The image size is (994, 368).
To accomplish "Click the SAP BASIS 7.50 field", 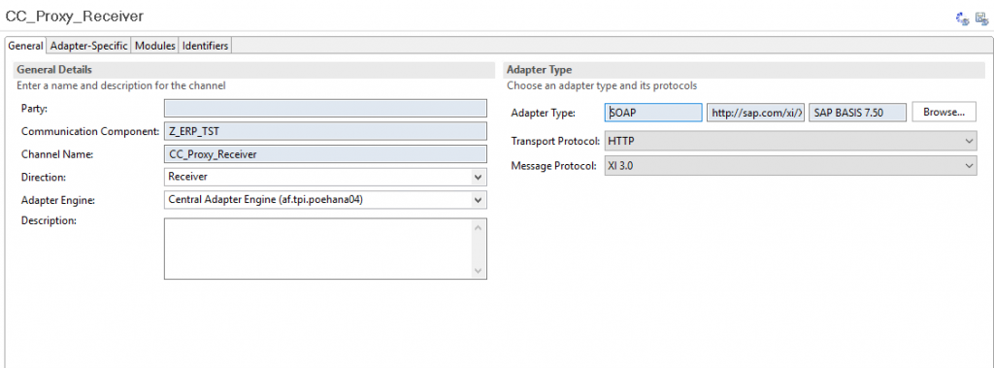I will 858,113.
